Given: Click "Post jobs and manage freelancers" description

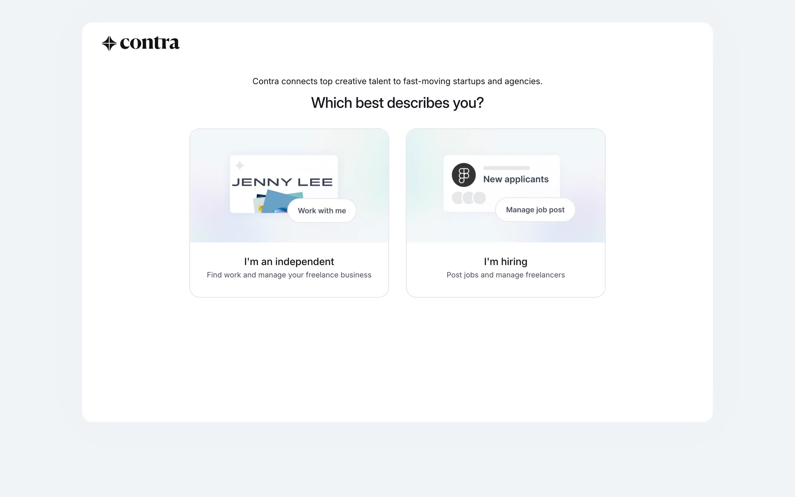Looking at the screenshot, I should (506, 275).
